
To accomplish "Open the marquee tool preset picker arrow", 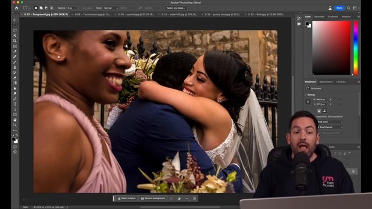I will (x=29, y=8).
